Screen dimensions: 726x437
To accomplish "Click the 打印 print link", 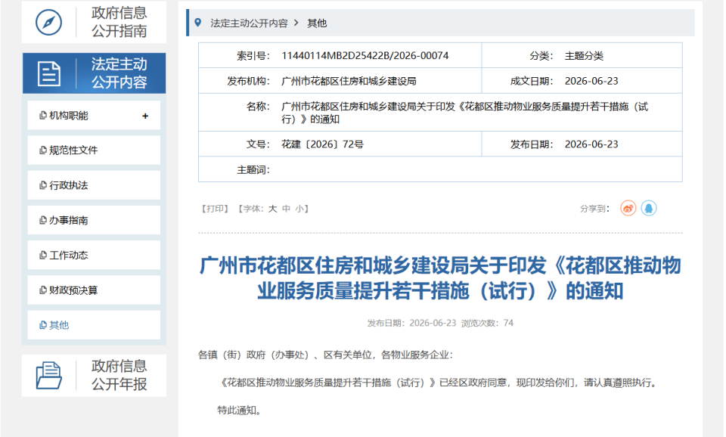I will point(215,209).
